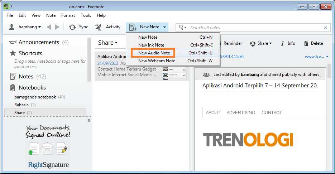
Task: Click the shared people icon in note banner
Action: pos(206,74)
